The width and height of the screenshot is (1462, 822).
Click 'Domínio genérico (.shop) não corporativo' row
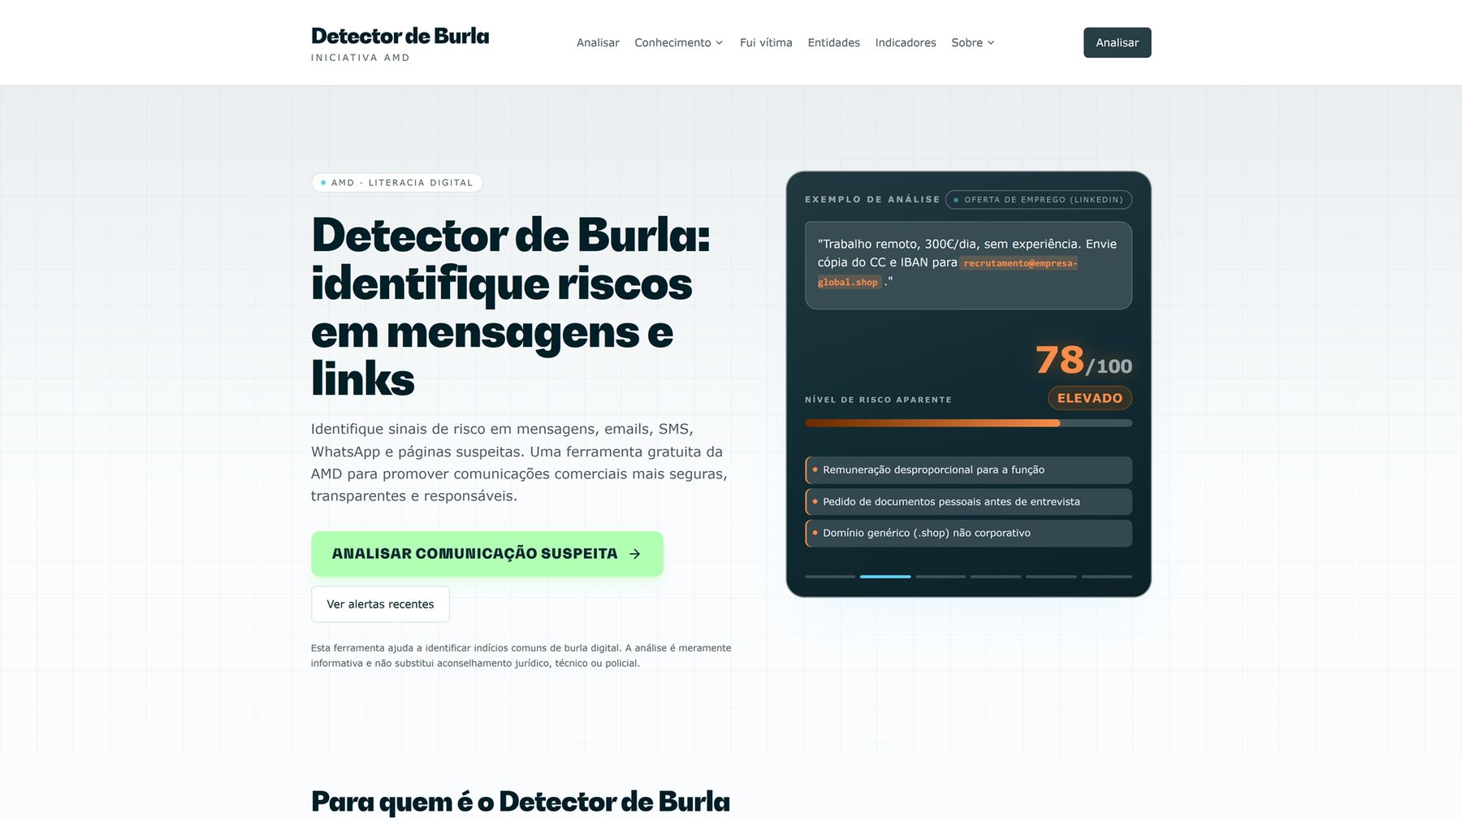968,534
